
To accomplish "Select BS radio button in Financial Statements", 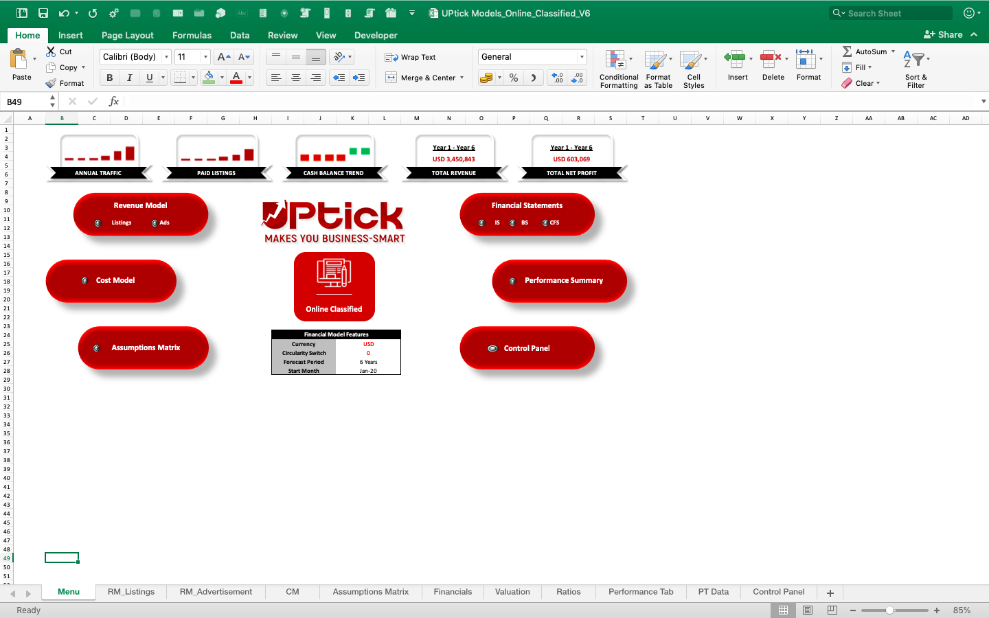I will point(512,223).
